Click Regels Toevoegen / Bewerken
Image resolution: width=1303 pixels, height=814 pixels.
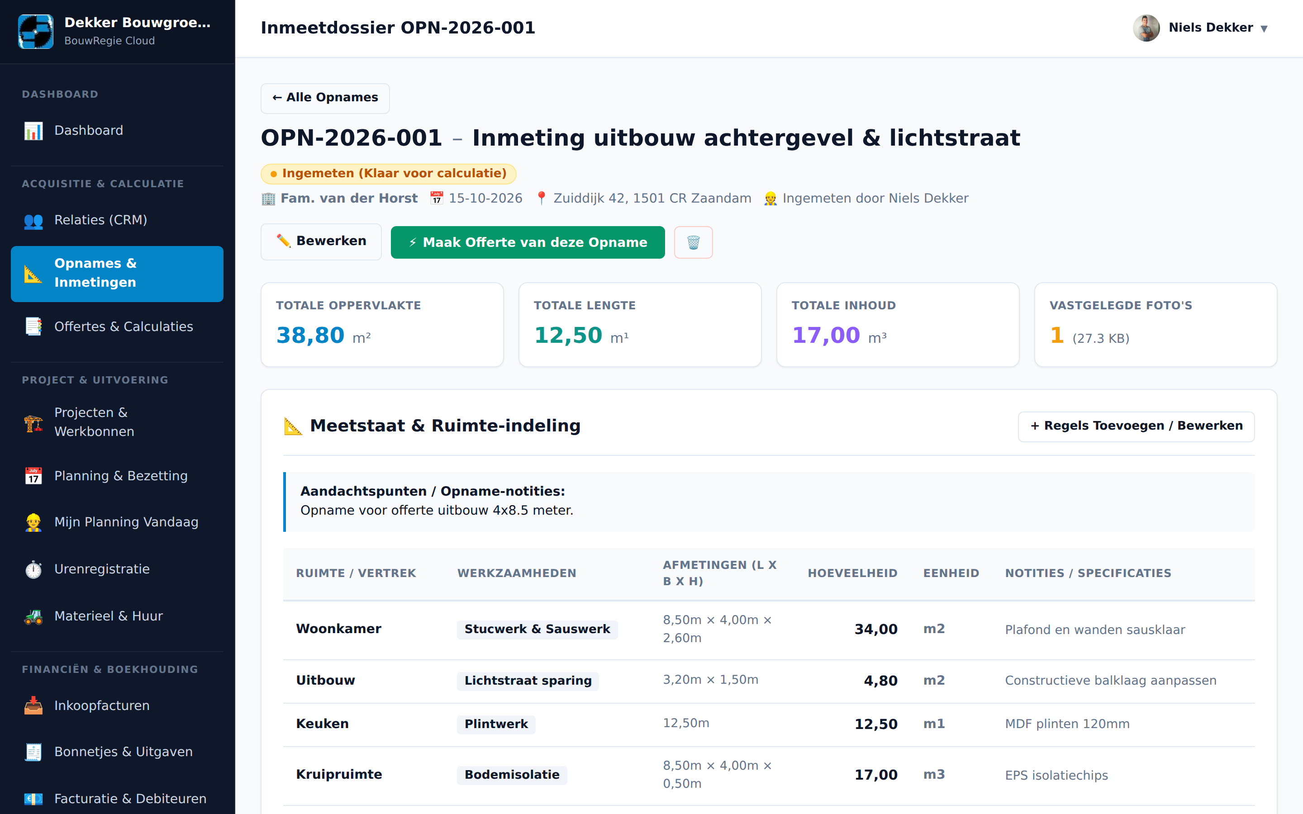click(1136, 426)
